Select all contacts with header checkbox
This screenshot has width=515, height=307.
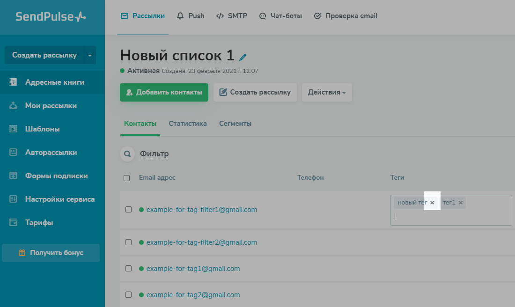click(x=127, y=178)
